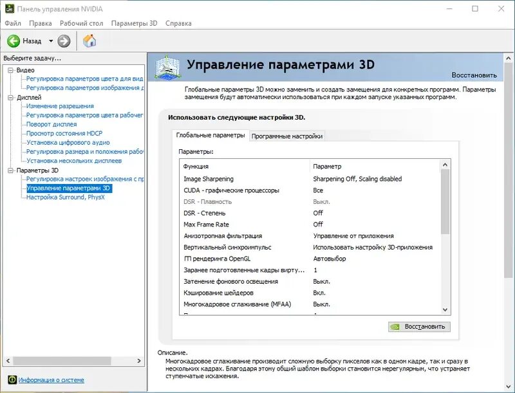Screen dimensions: 515x393
Task: Open the Рабочий стол menu
Action: (82, 23)
